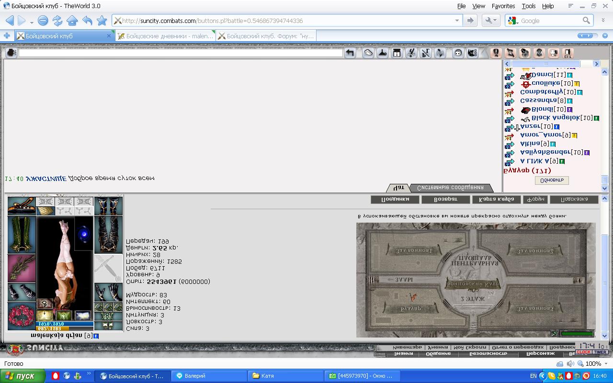The height and width of the screenshot is (383, 613).
Task: Click the пуск Start button
Action: pos(23,376)
